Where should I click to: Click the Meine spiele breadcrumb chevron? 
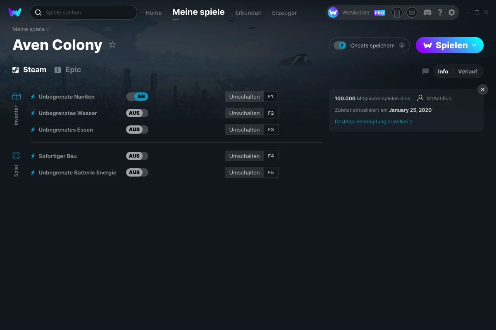pyautogui.click(x=48, y=29)
